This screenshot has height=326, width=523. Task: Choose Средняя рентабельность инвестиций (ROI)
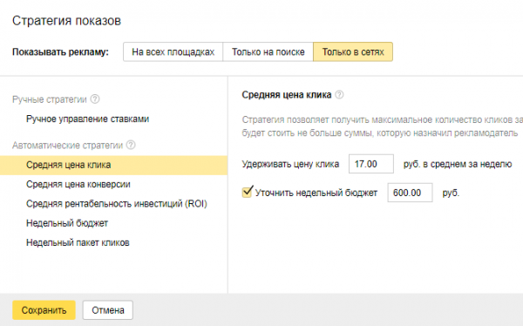117,204
